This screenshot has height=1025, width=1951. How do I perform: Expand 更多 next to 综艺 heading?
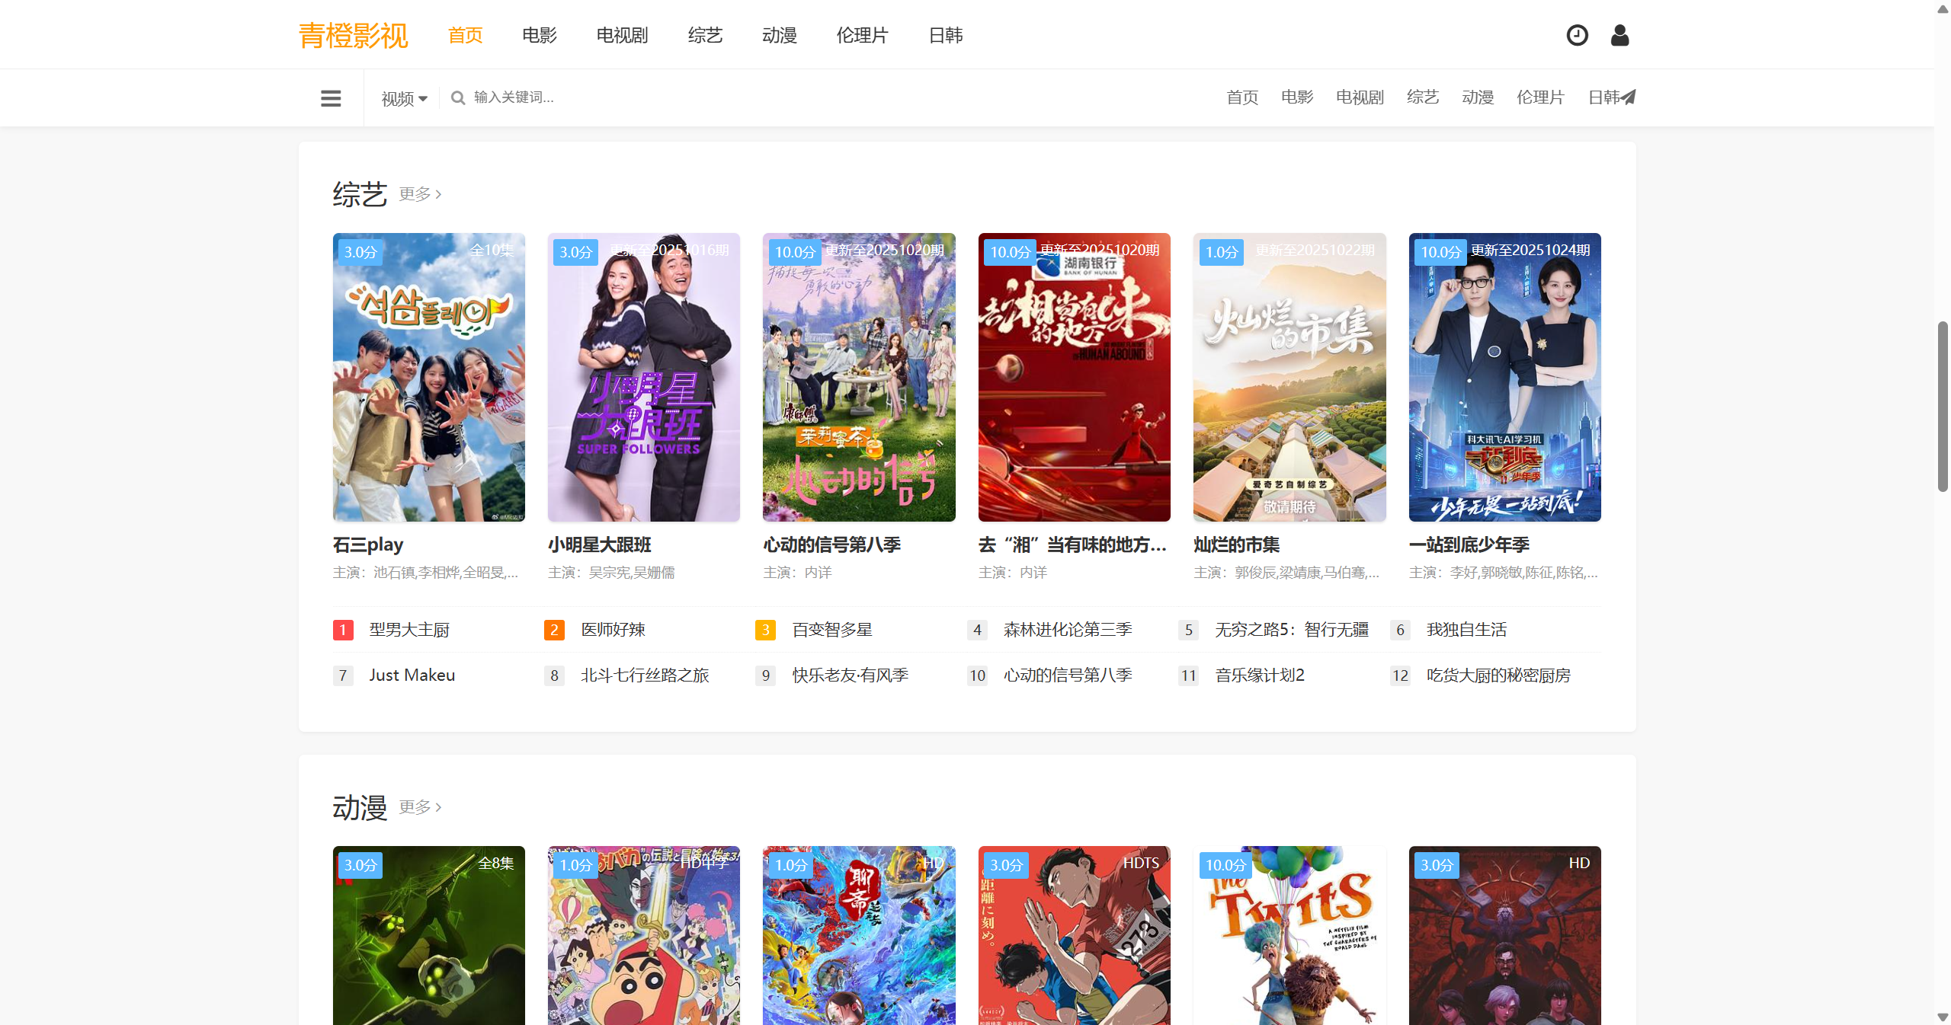click(420, 194)
